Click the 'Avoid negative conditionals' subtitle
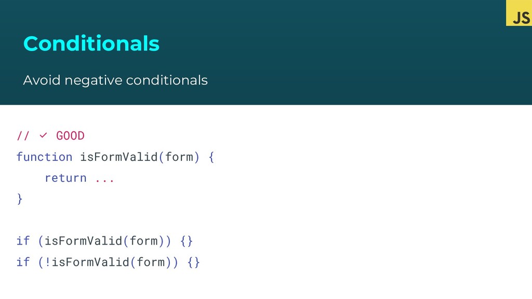 pos(115,80)
